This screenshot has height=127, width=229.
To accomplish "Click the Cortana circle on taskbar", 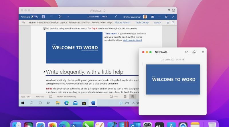I will (x=40, y=103).
